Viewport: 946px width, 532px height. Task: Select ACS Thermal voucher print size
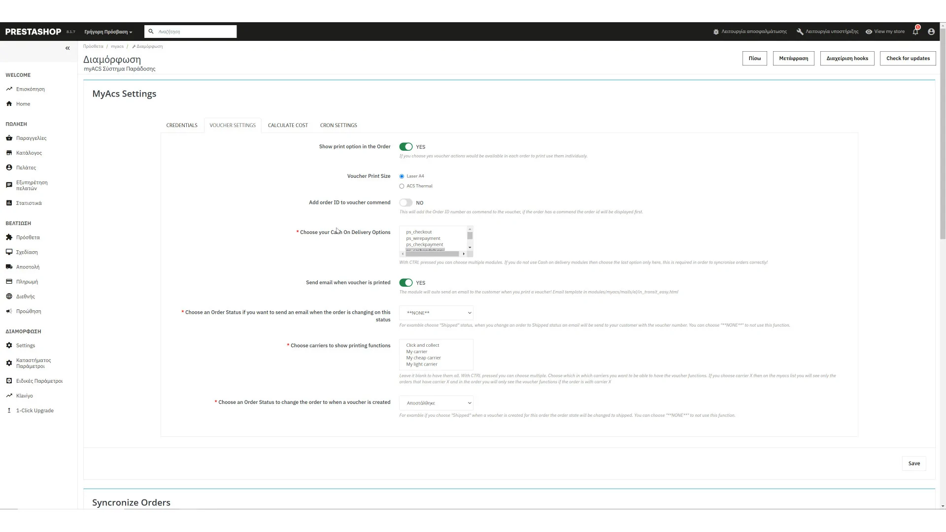402,186
